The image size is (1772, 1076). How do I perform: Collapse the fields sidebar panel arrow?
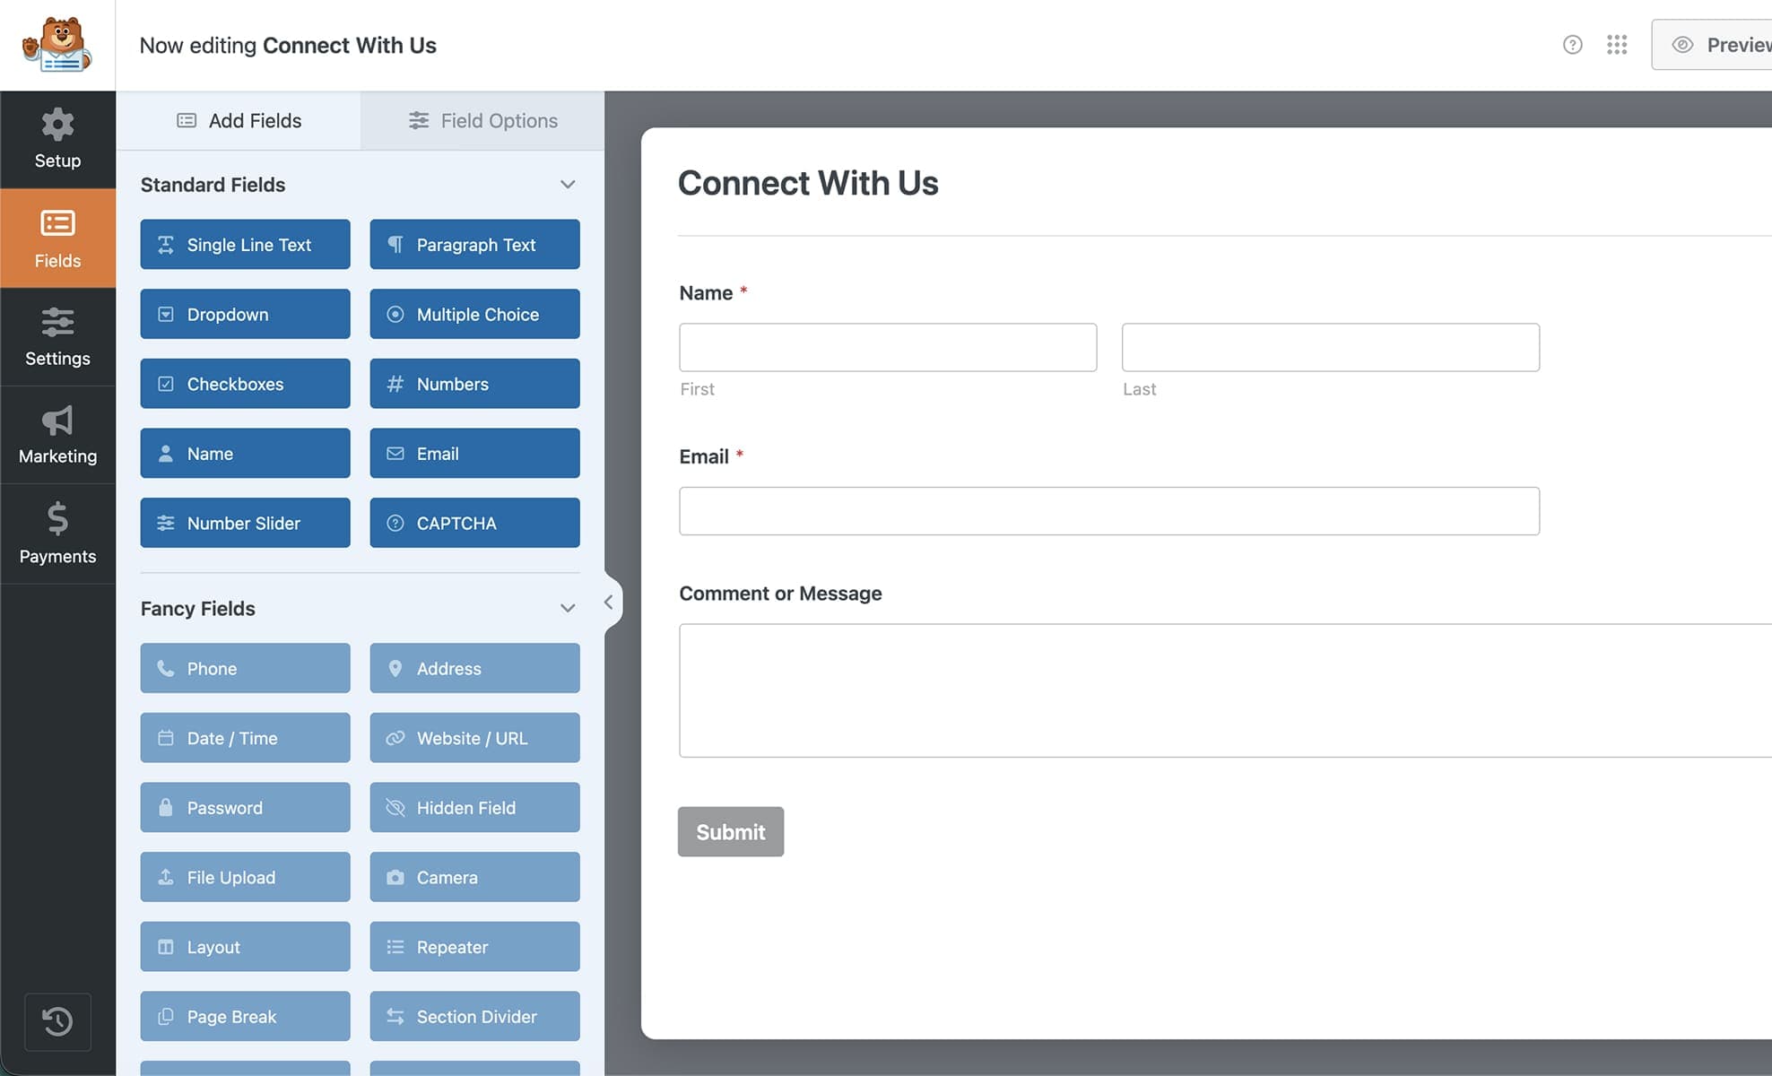(x=609, y=603)
